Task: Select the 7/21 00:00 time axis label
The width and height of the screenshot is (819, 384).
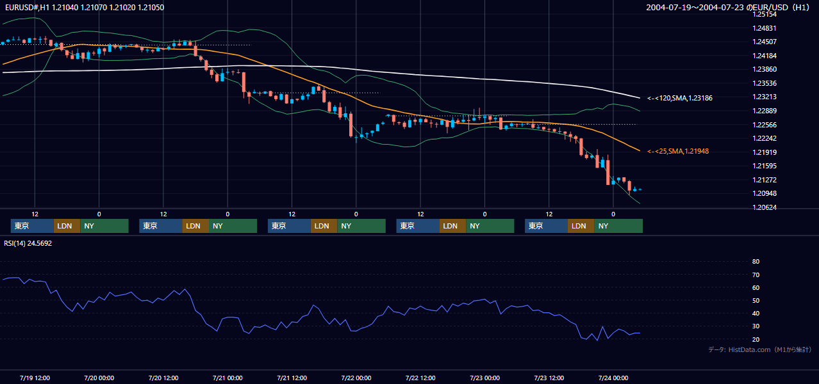Action: [x=227, y=378]
